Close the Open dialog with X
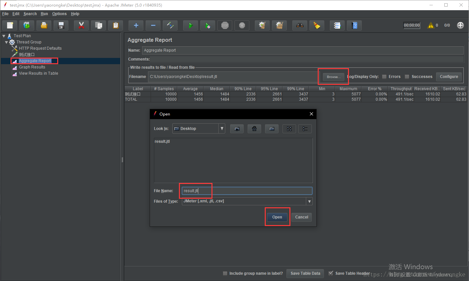The height and width of the screenshot is (281, 469). point(311,114)
